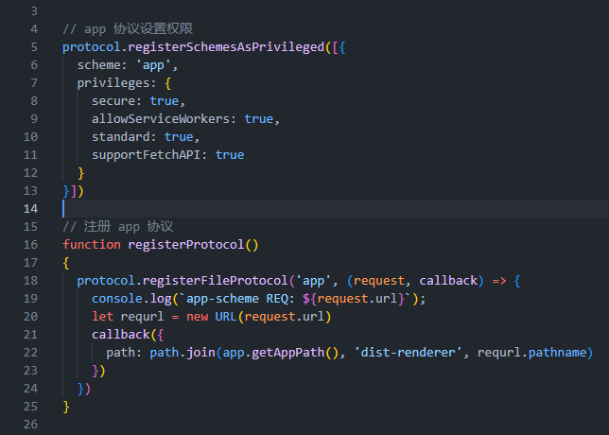Click the 'console' identifier on line 19
The height and width of the screenshot is (435, 609).
117,299
